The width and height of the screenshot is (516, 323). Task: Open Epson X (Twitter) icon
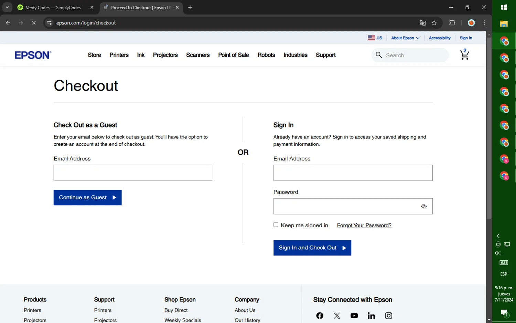(x=337, y=315)
